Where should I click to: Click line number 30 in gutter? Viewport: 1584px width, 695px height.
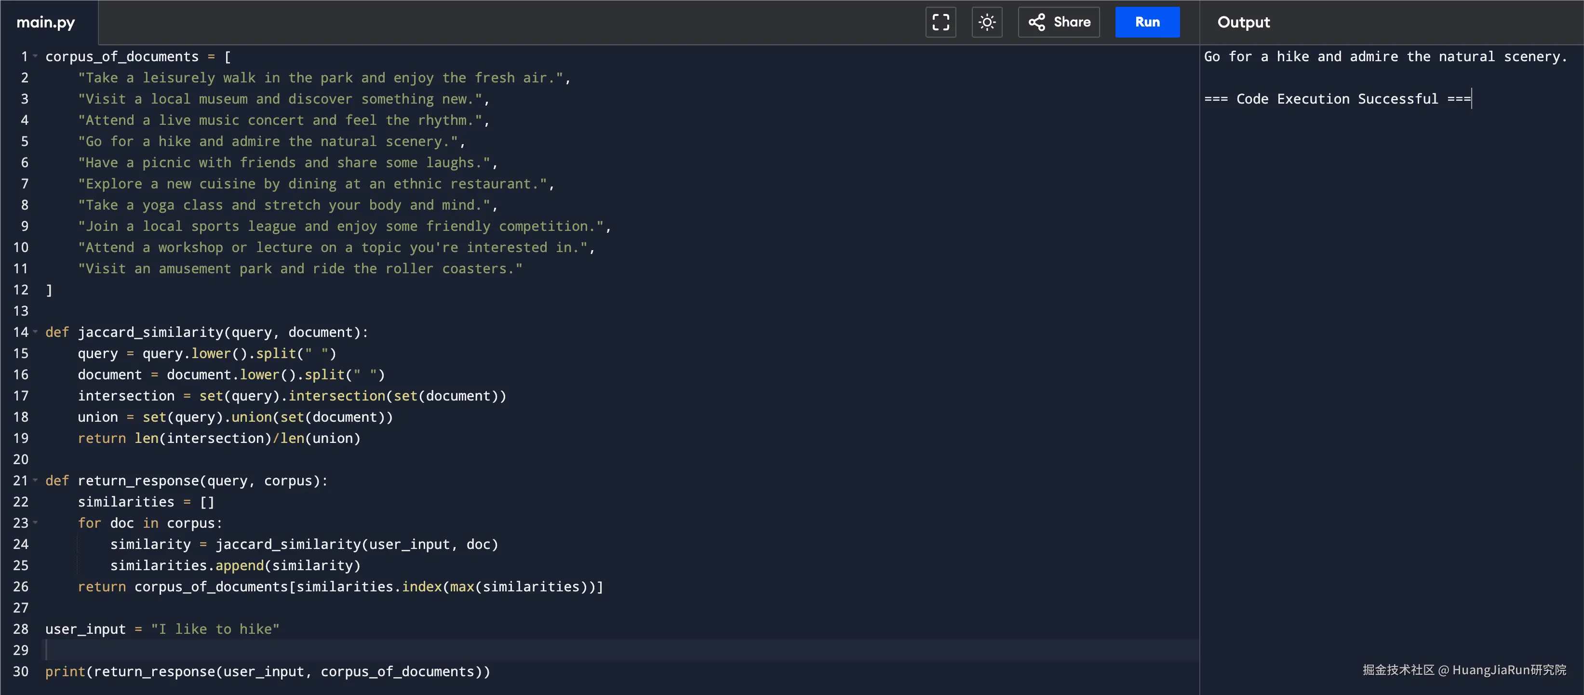point(21,672)
